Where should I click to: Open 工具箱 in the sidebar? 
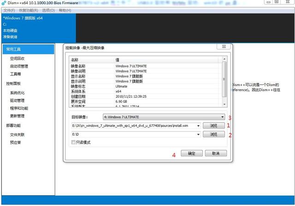click(15, 74)
